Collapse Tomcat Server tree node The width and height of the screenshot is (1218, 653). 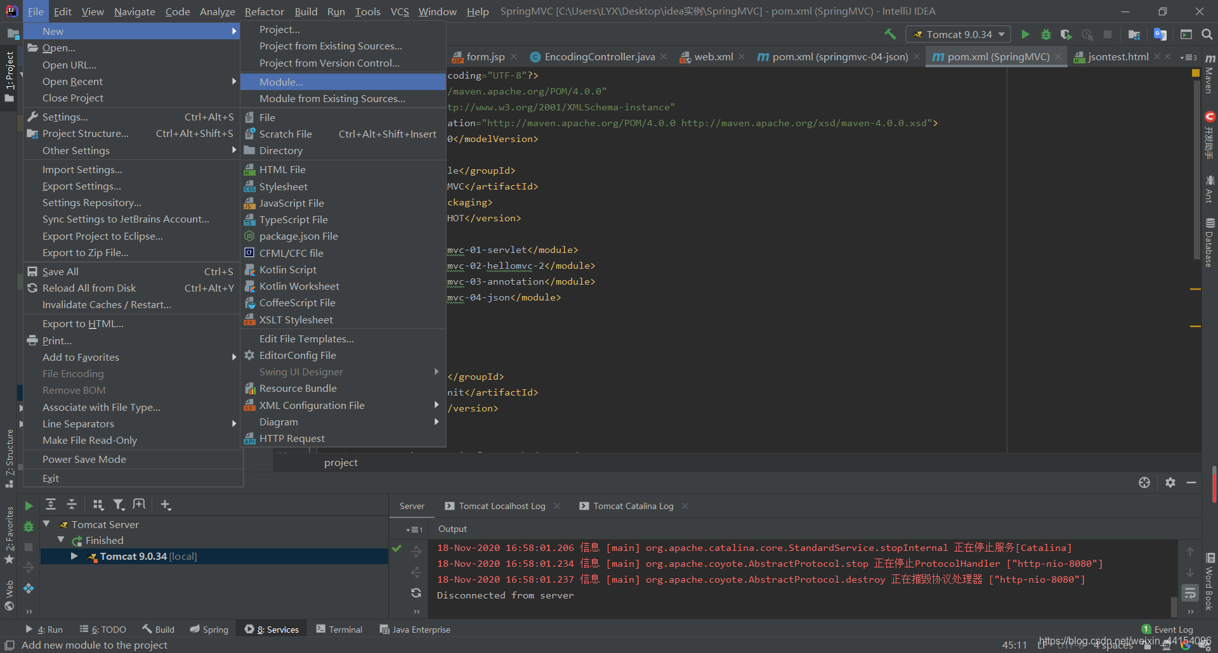pos(46,524)
